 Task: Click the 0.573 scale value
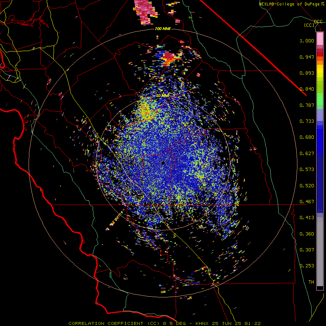coord(307,170)
